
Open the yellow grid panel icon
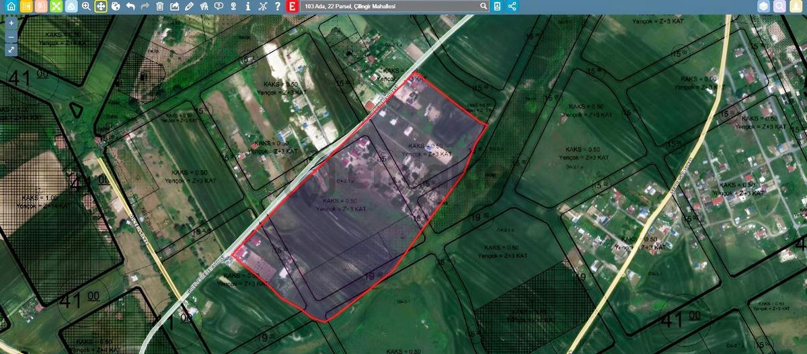click(x=26, y=6)
